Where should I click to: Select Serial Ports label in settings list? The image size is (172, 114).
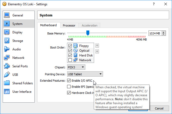[20, 66]
